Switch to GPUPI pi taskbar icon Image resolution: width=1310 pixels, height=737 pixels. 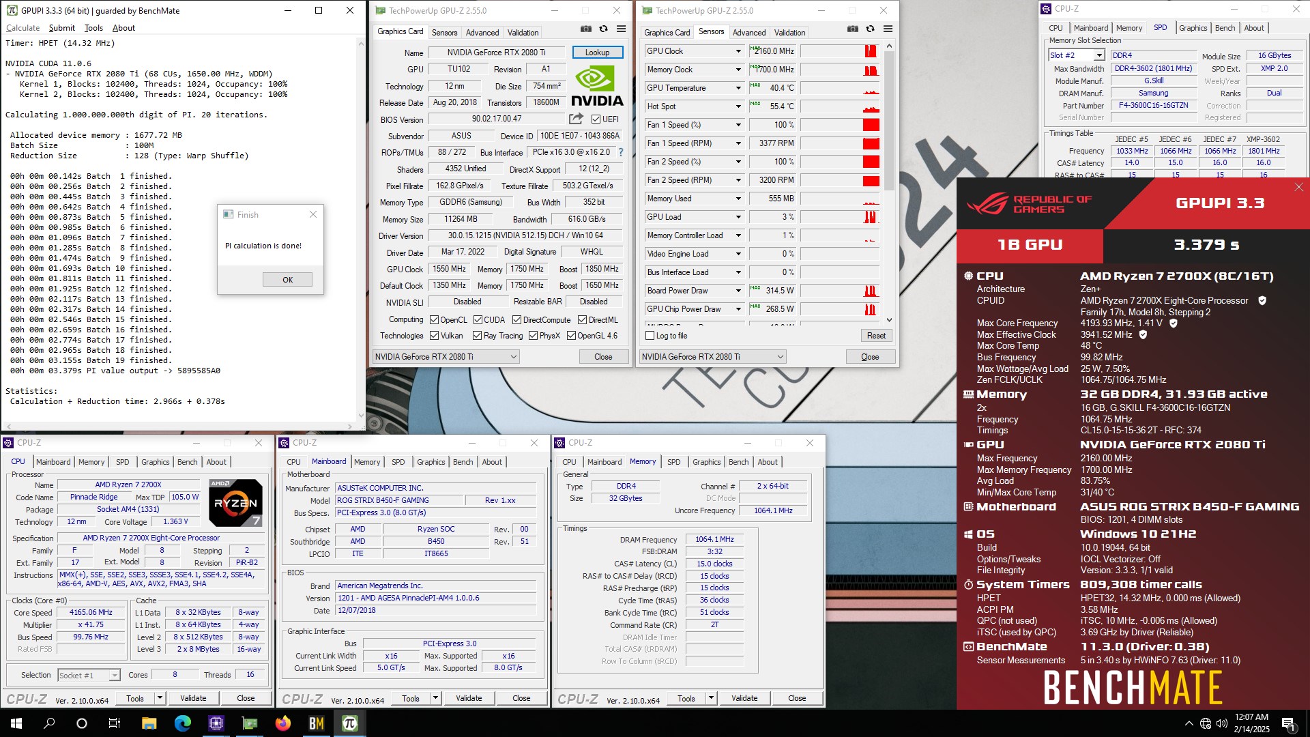(350, 723)
